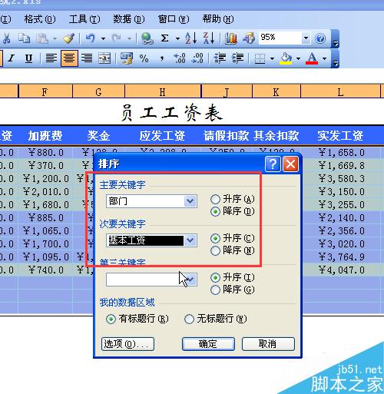Viewport: 384px width, 394px height.
Task: Open fill color dropdown arrow
Action: (x=299, y=59)
